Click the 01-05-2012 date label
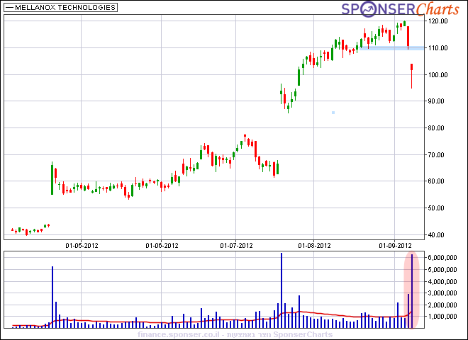The width and height of the screenshot is (468, 340). point(82,246)
